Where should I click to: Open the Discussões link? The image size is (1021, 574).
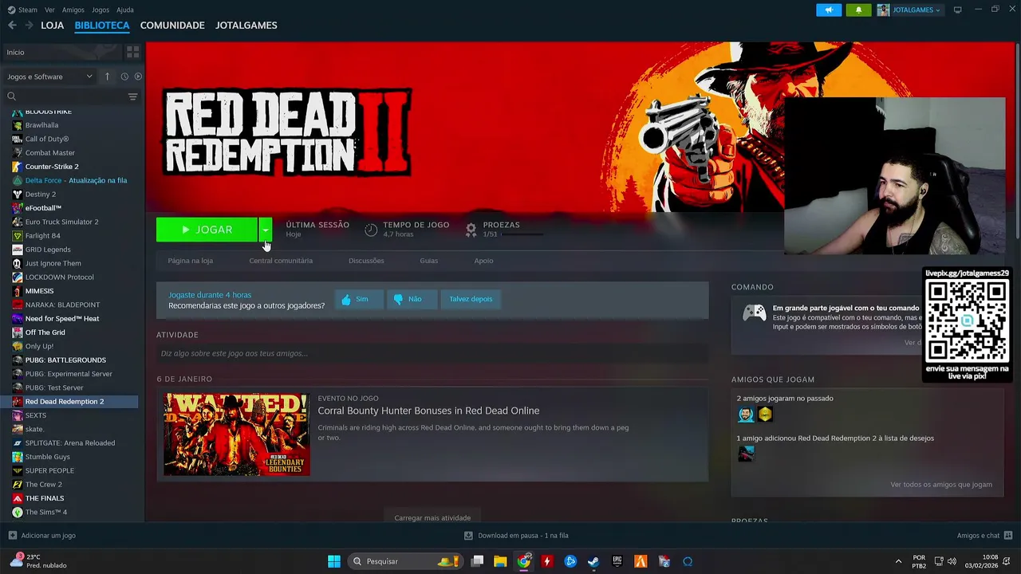[x=366, y=261]
